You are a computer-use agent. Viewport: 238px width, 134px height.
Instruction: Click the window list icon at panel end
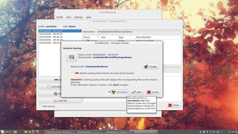(x=236, y=132)
